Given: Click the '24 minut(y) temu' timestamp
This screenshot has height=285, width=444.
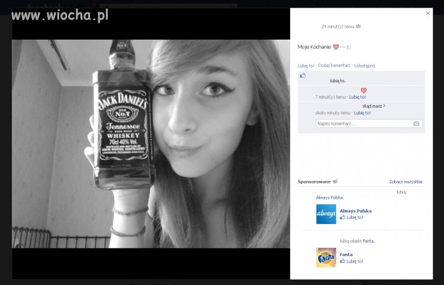Looking at the screenshot, I should coord(338,27).
